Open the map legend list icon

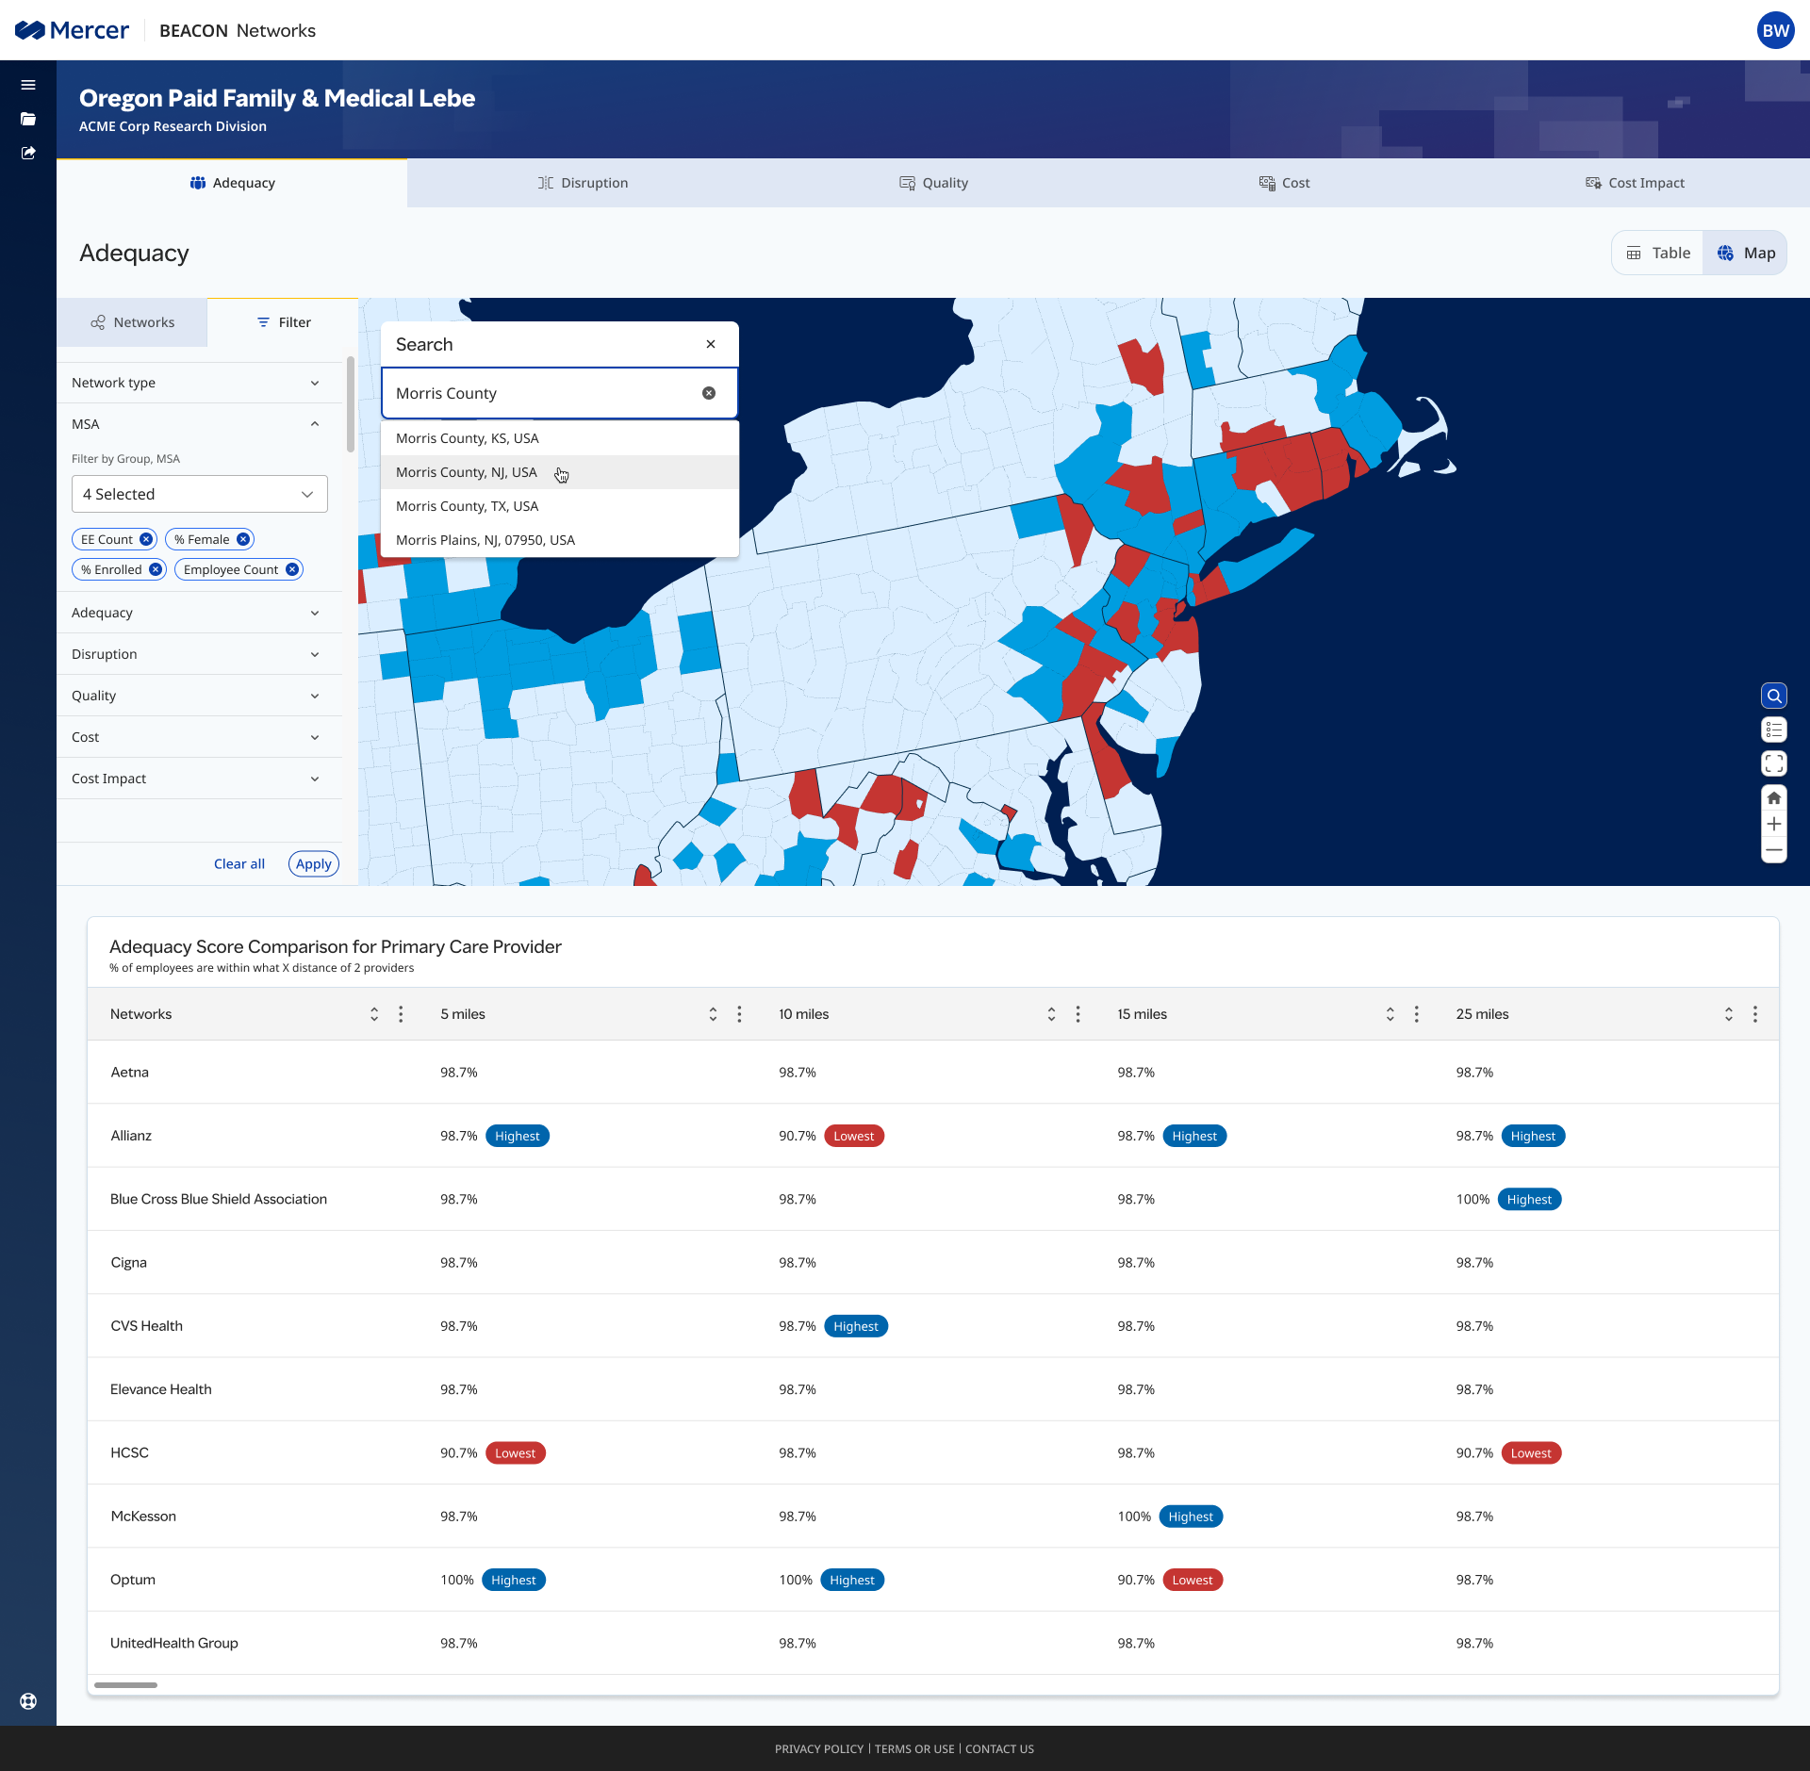(1774, 730)
